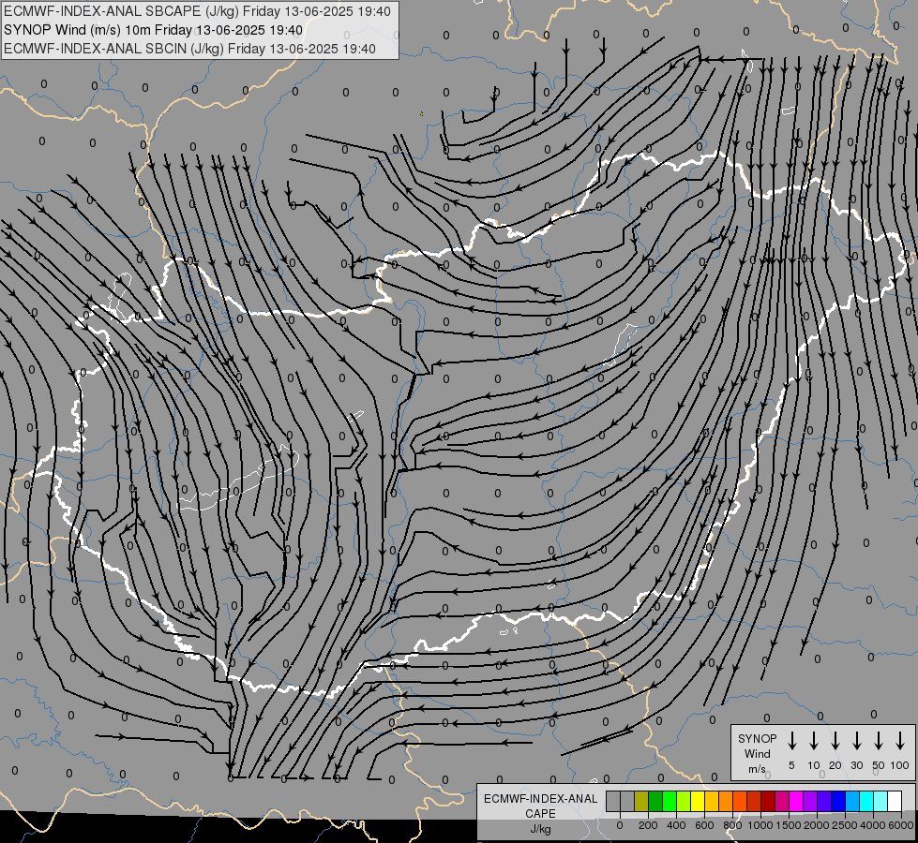Pick the bright green CAPE legend swatch
This screenshot has height=843, width=918.
[670, 801]
